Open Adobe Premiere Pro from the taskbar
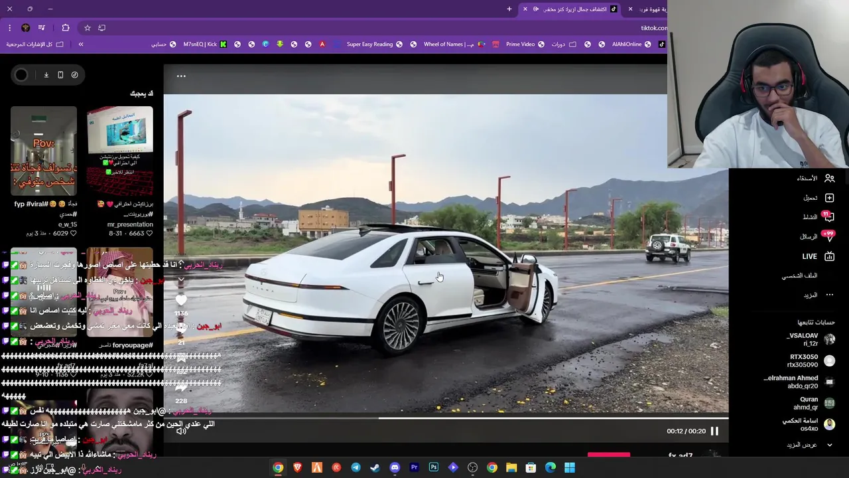849x478 pixels. (x=414, y=467)
